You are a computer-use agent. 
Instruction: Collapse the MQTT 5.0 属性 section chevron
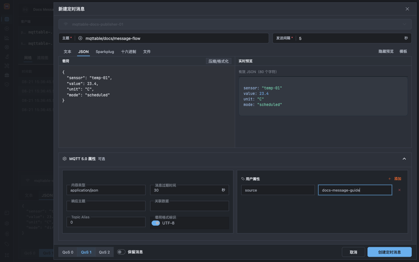[404, 159]
